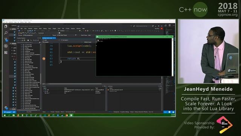Open the VS Code editor More Actions ellipsis
Screen dimensions: 241x136
point(174,25)
